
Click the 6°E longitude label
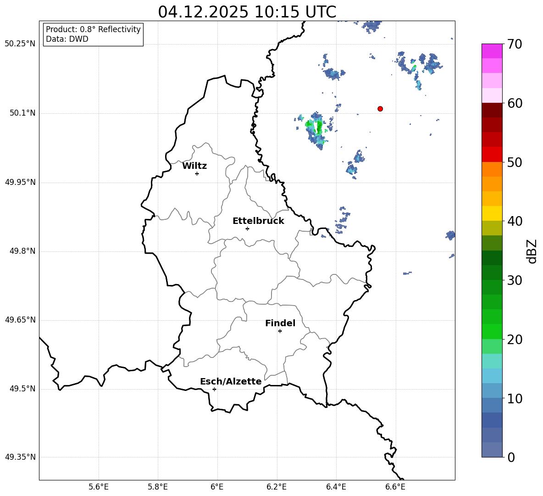[x=217, y=487]
